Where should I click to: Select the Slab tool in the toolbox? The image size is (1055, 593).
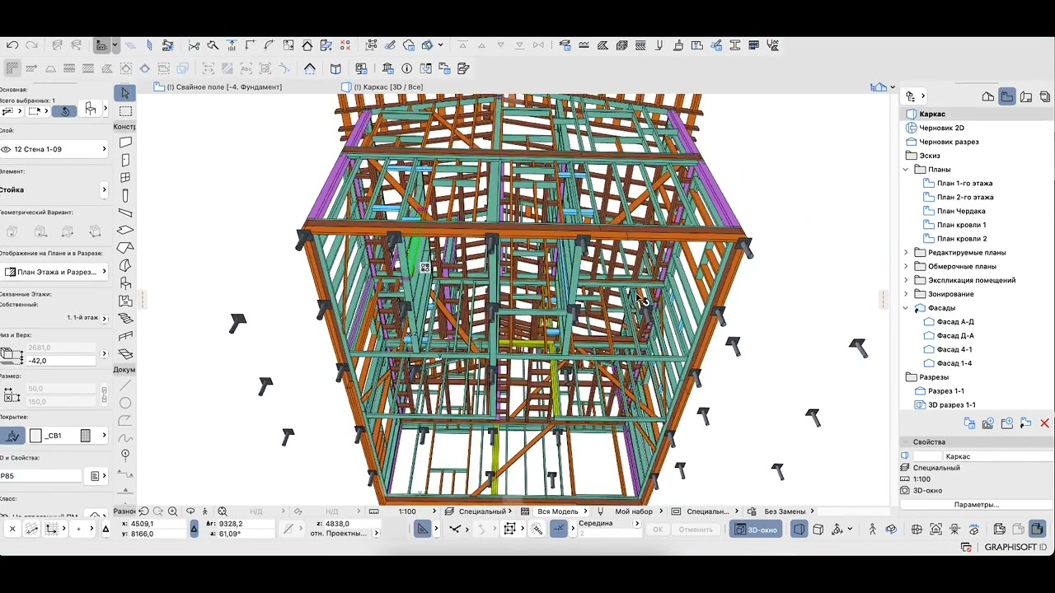click(x=125, y=230)
